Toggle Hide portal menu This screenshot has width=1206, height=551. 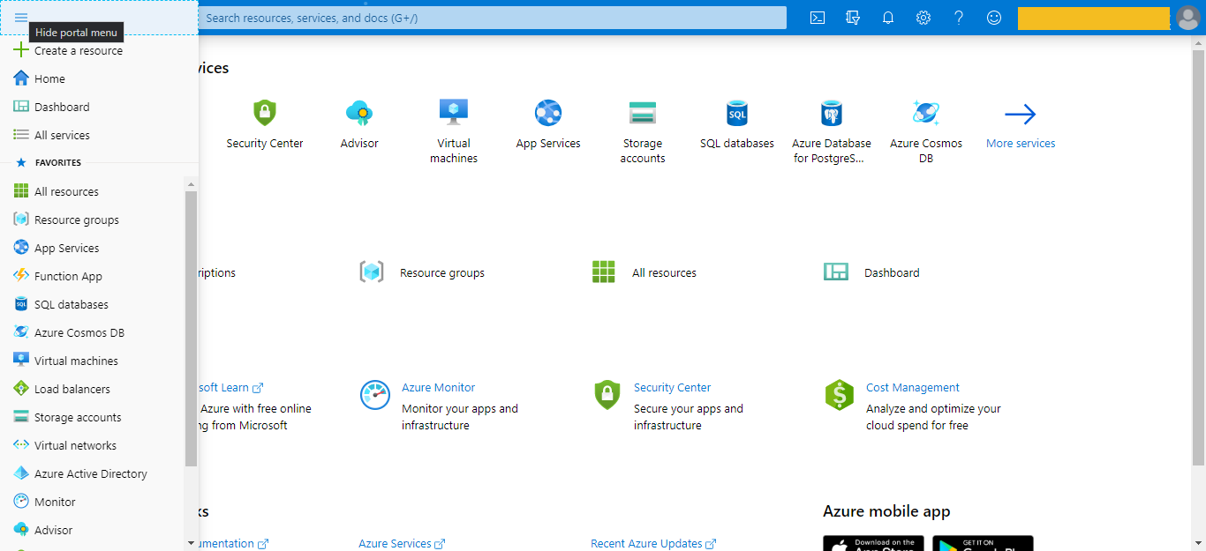21,17
